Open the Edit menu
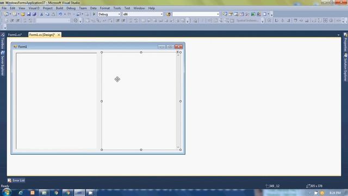 (x=13, y=8)
